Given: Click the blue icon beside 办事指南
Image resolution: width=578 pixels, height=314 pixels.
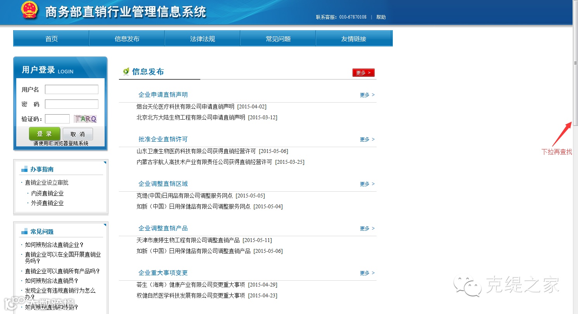Looking at the screenshot, I should coord(24,169).
